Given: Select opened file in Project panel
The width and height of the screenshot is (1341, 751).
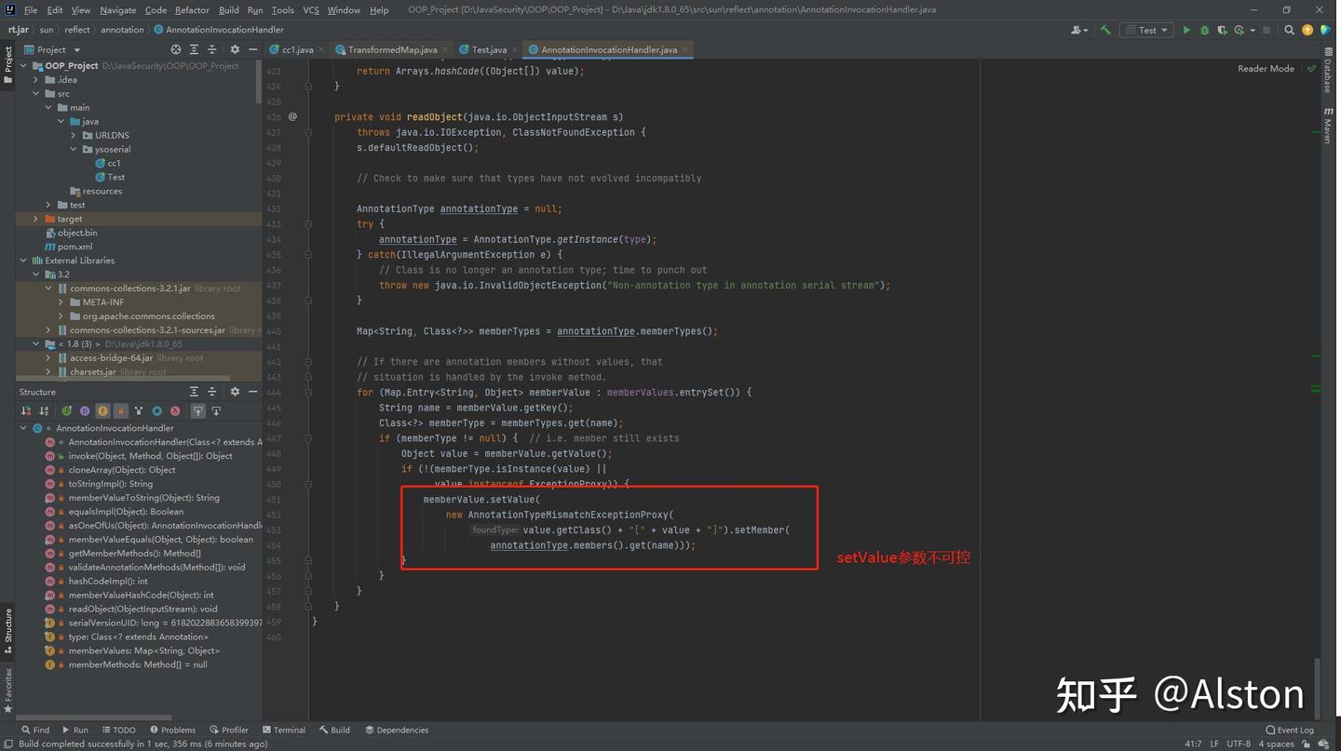Looking at the screenshot, I should click(x=176, y=49).
